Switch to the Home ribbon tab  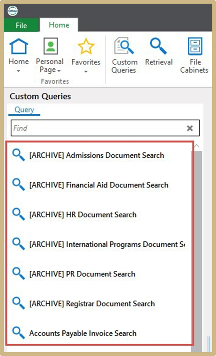(x=59, y=25)
